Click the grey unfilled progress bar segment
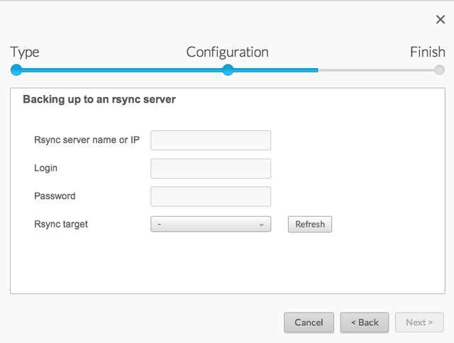454x343 pixels. [x=376, y=70]
